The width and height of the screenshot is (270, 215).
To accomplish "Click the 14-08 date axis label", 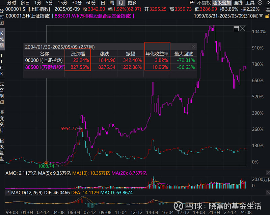I will 152,212.
